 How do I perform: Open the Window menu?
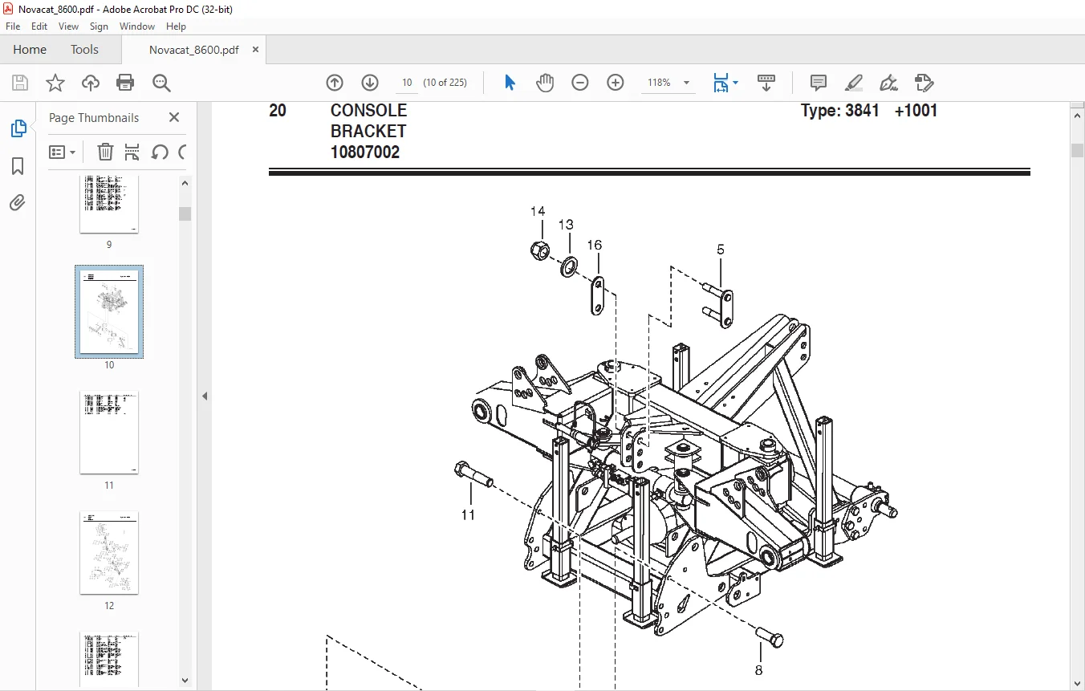coord(137,26)
